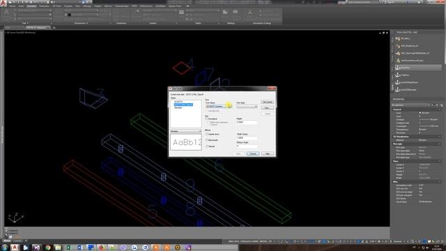
Task: Select Standard style in Styles list
Action: click(x=178, y=108)
